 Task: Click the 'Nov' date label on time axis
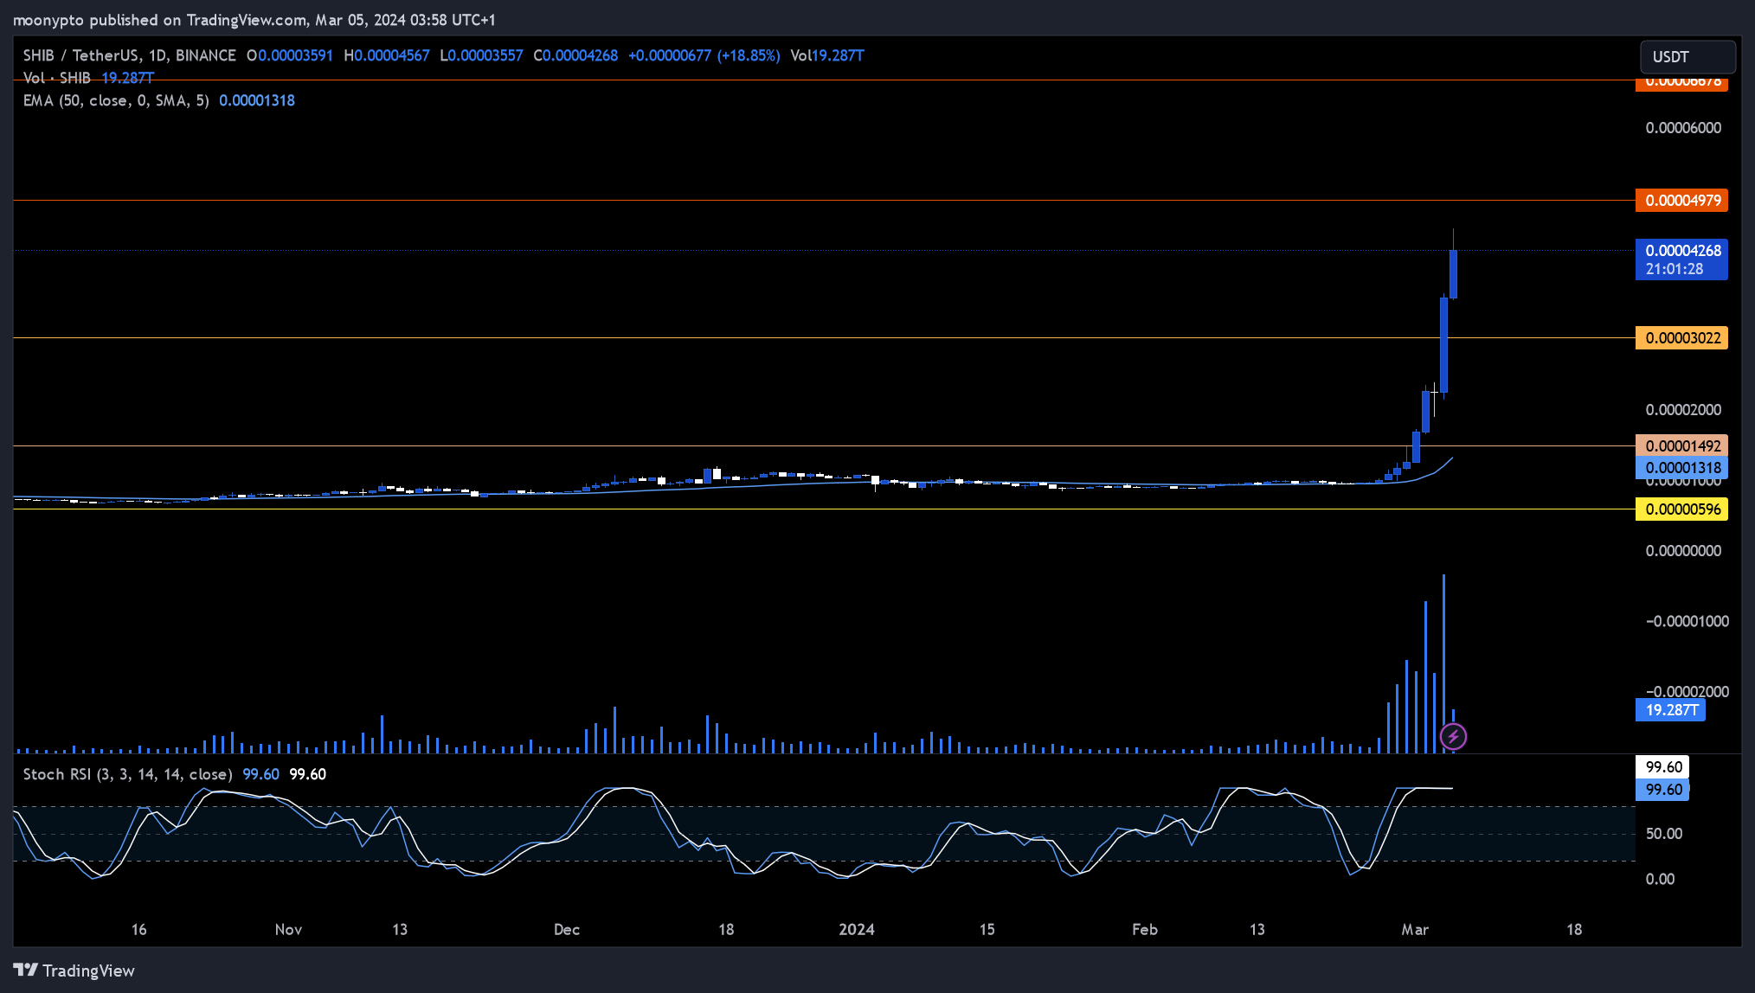[288, 930]
